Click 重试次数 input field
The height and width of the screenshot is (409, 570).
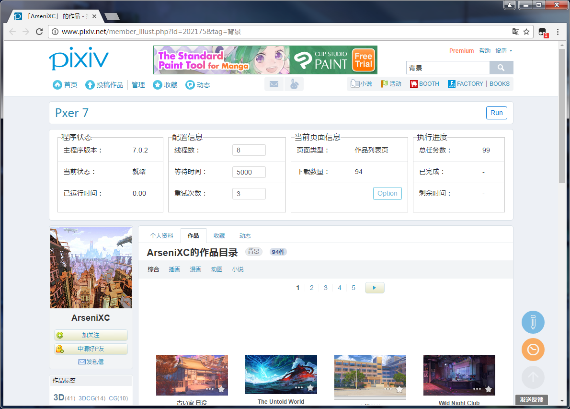249,194
